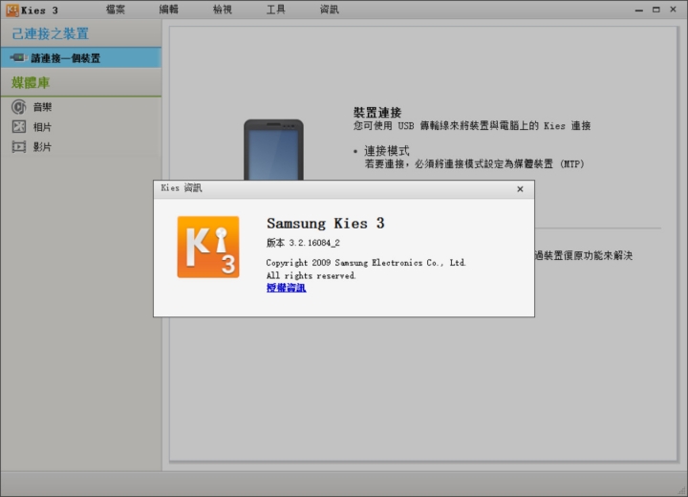Click the Samsung Kies 3 title text
Screen dimensions: 688x497
point(326,224)
